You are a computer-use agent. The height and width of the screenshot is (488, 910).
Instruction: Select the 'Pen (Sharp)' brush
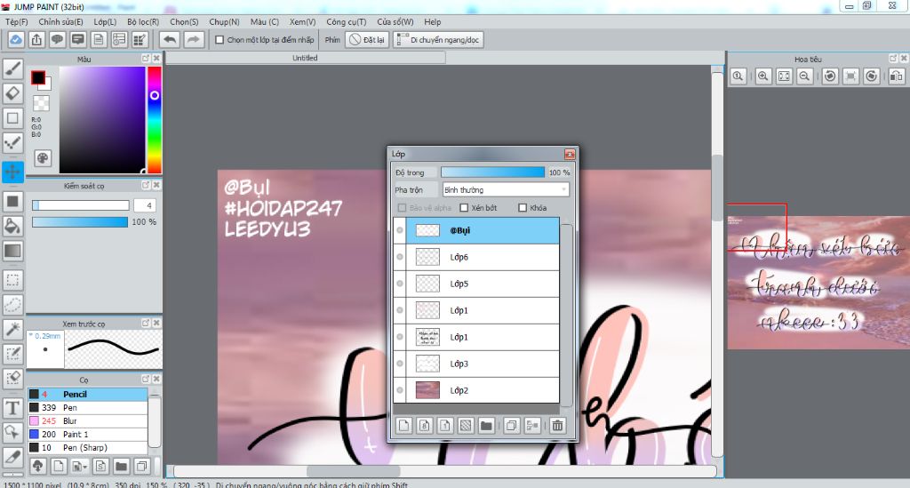point(88,447)
